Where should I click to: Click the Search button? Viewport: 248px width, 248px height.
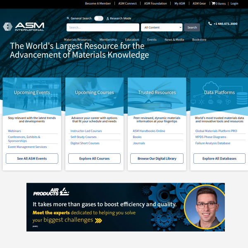pyautogui.click(x=192, y=27)
